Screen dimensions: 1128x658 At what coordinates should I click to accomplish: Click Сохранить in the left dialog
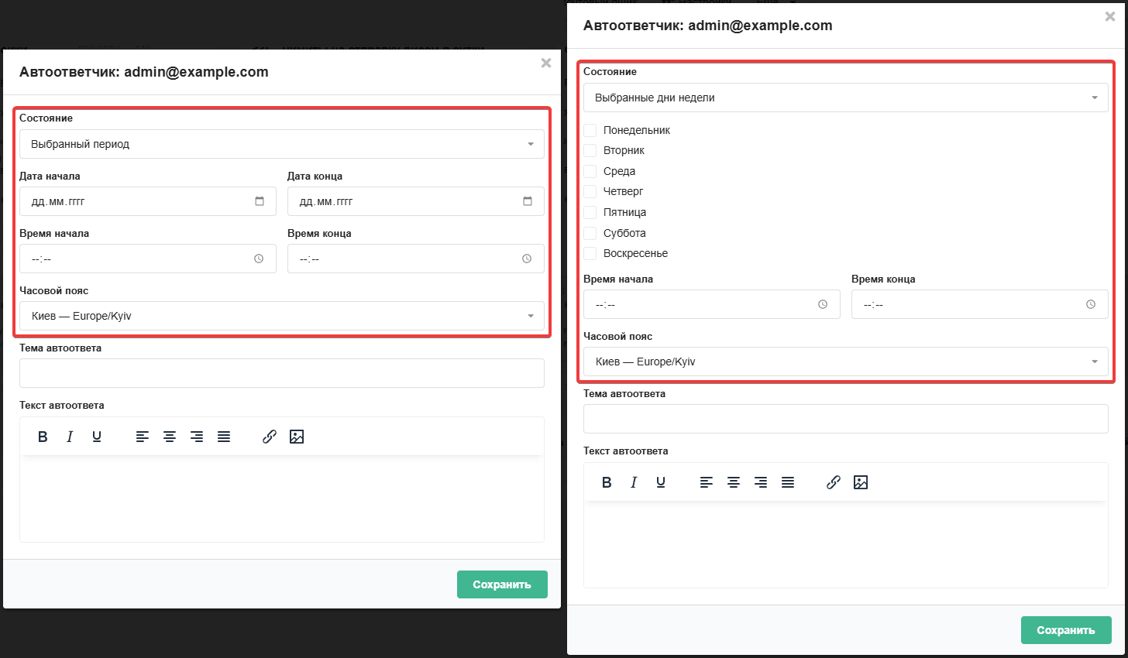pyautogui.click(x=502, y=584)
